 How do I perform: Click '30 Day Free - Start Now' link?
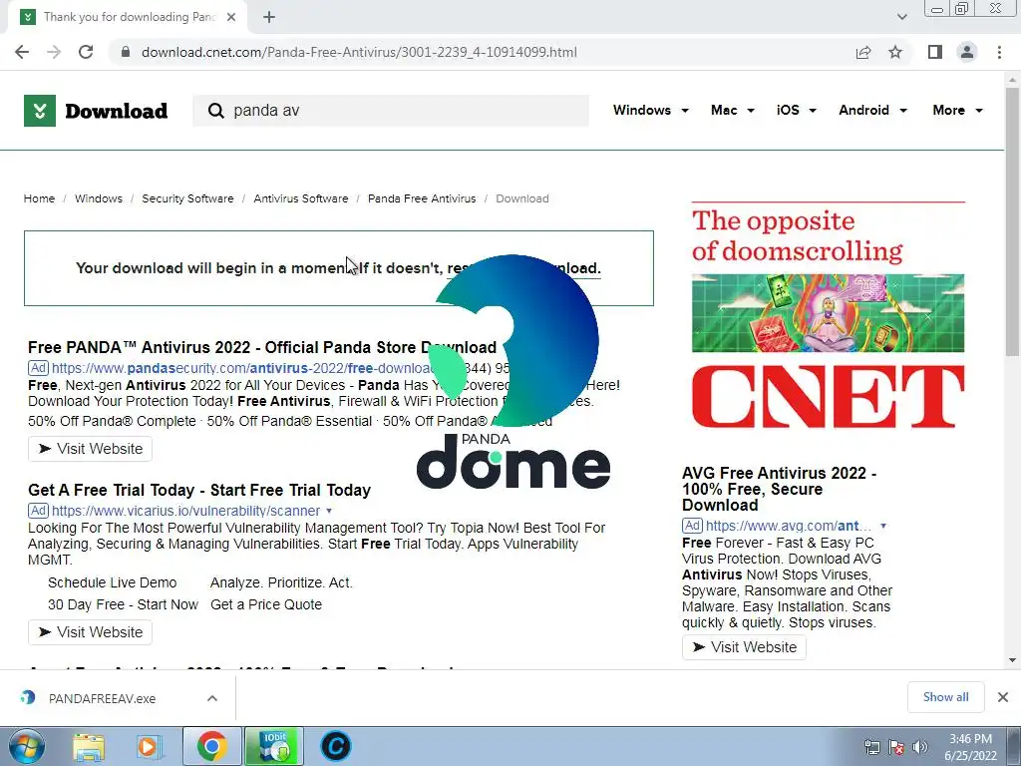pos(123,604)
